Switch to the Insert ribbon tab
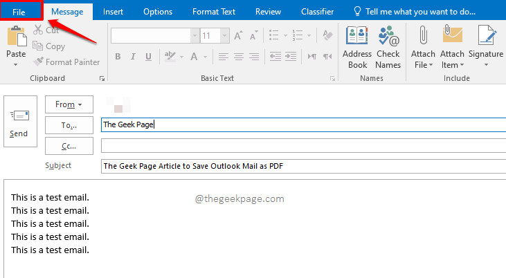This screenshot has height=278, width=506. click(113, 12)
